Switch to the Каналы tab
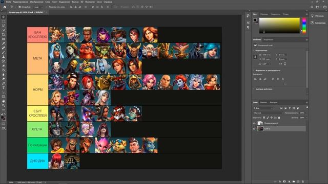Screen dimensions: 328x184 point(263,102)
